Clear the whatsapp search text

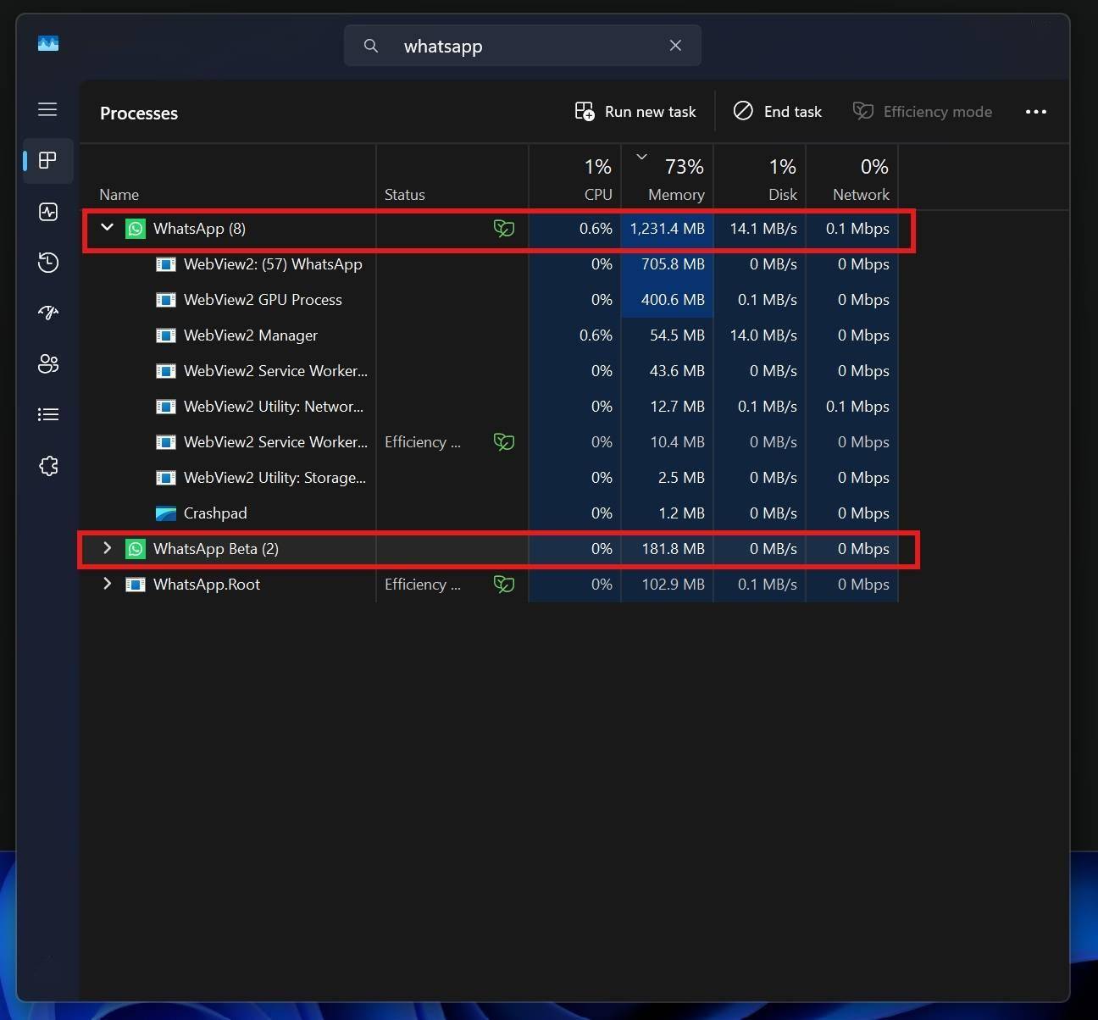[675, 46]
